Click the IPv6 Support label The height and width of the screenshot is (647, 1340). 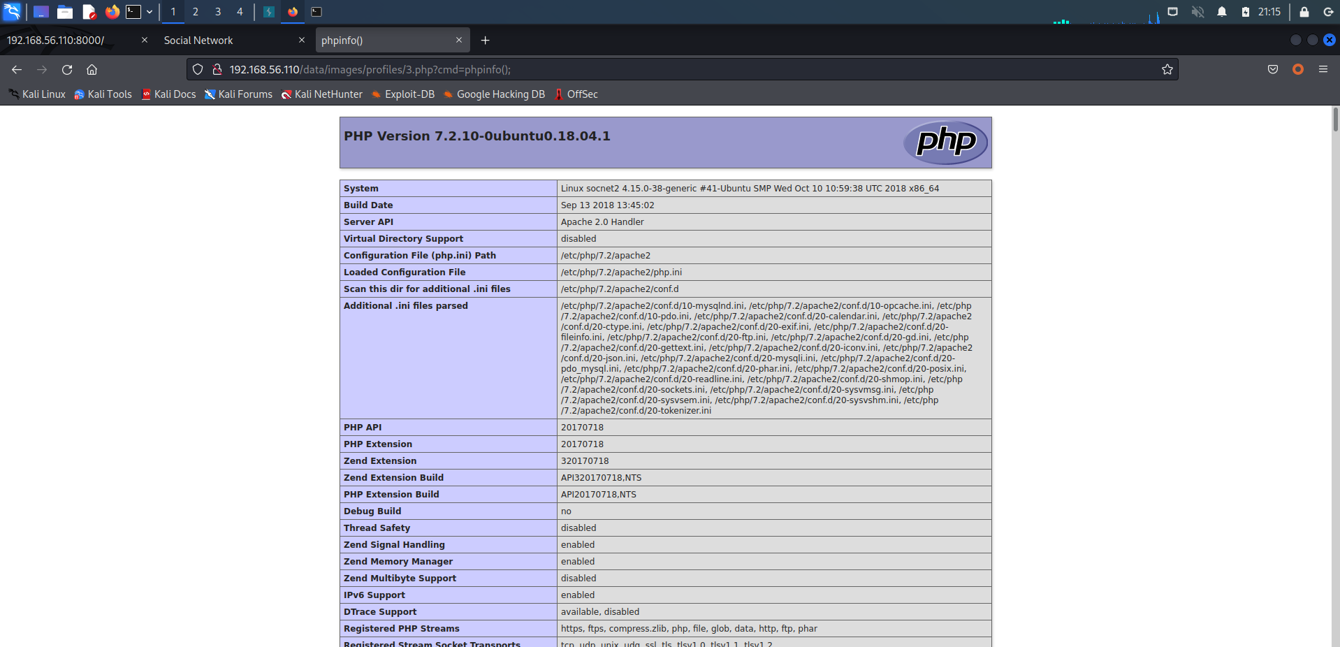pyautogui.click(x=374, y=595)
